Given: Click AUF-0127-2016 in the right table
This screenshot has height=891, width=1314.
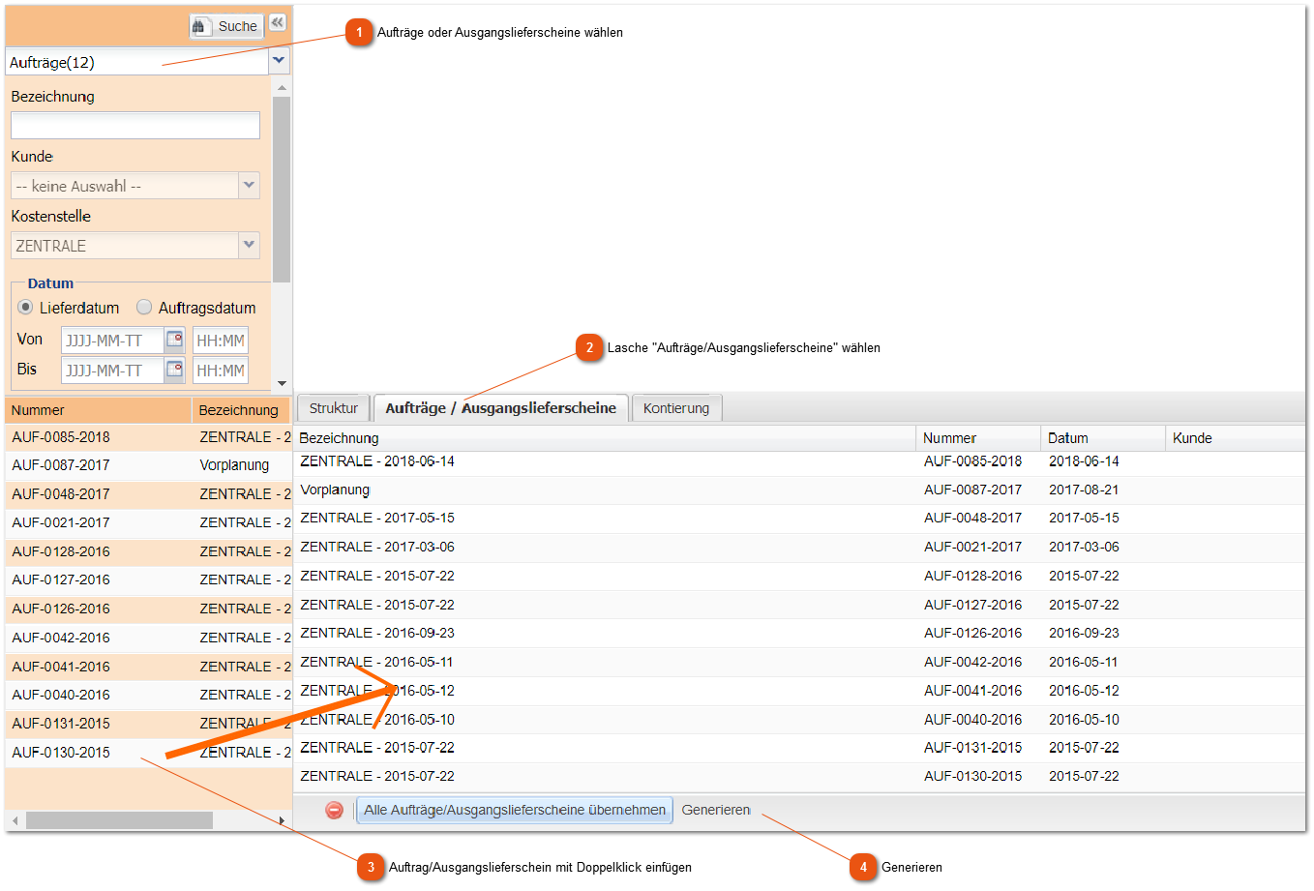Looking at the screenshot, I should (x=972, y=605).
